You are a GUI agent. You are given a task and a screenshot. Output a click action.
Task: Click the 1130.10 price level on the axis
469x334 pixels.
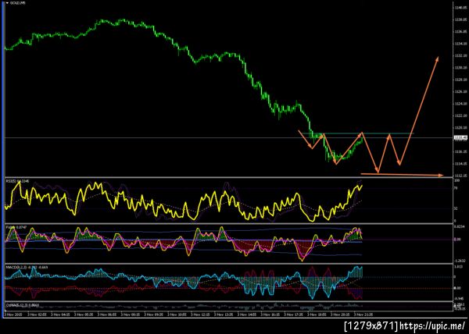(461, 68)
